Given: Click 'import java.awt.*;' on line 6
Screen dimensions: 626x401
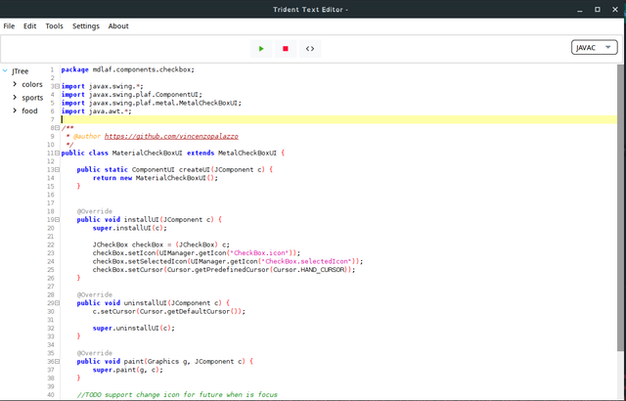Looking at the screenshot, I should 96,111.
